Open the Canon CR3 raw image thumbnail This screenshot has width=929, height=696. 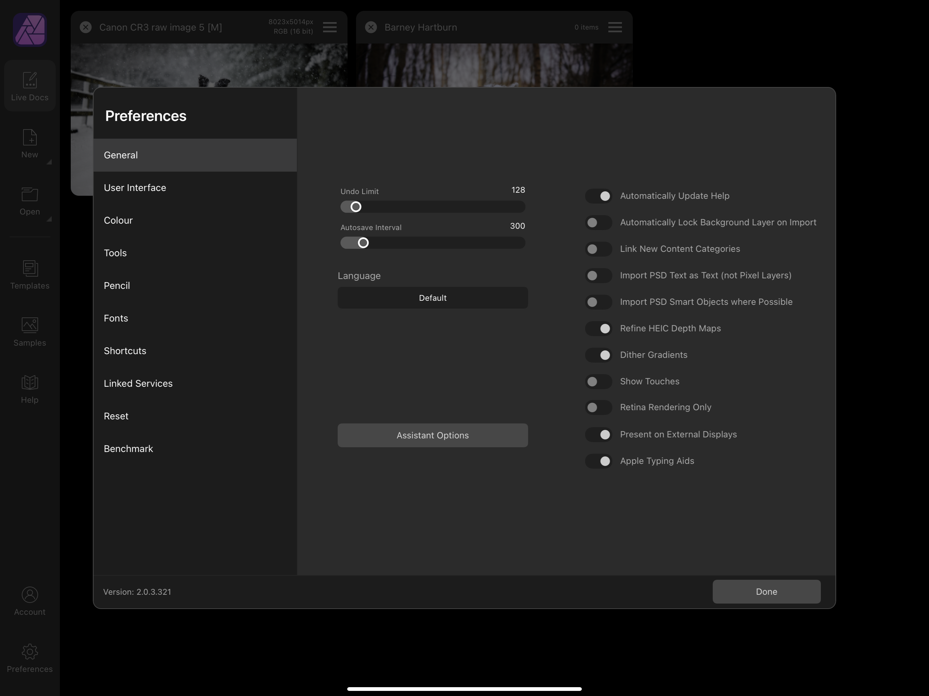coord(209,65)
